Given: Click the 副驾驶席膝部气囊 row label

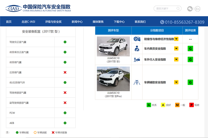Looking at the screenshot, I should coord(19,103).
